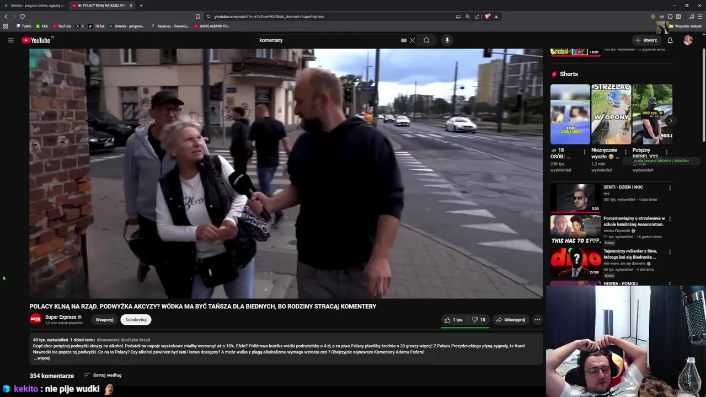Open options for Potężny DIESEL V12 short

tap(666, 152)
